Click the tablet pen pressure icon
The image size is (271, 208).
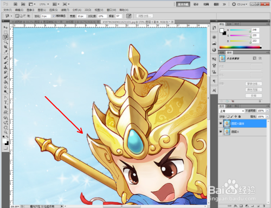pos(128,16)
